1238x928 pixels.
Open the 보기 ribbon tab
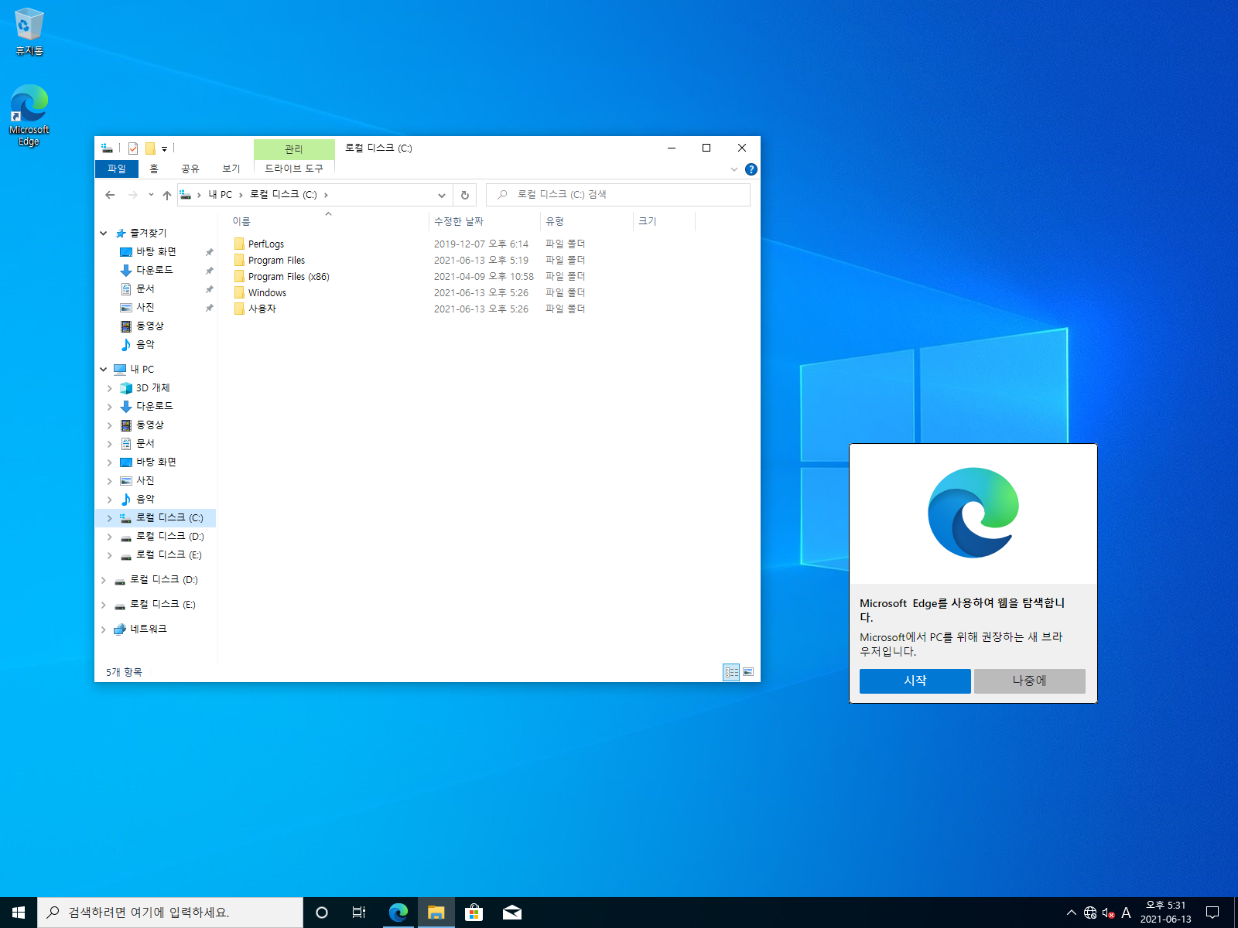[231, 169]
